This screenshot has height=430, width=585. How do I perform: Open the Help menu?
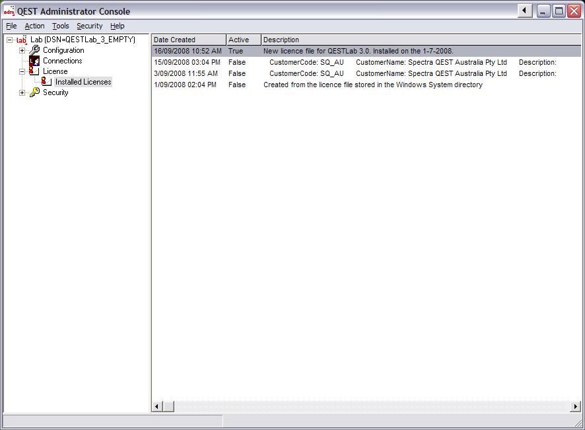[117, 26]
